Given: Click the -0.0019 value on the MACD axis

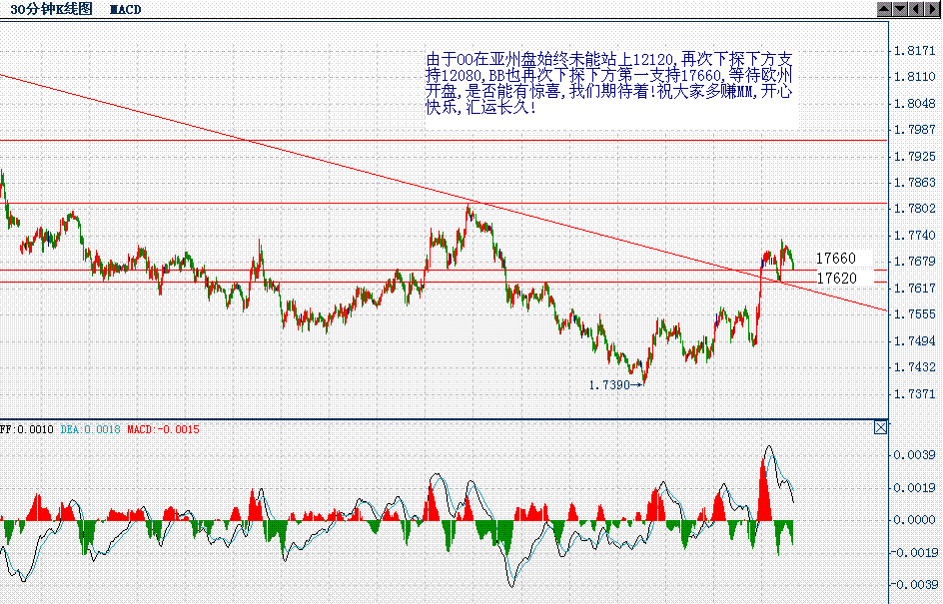Looking at the screenshot, I should pos(913,552).
